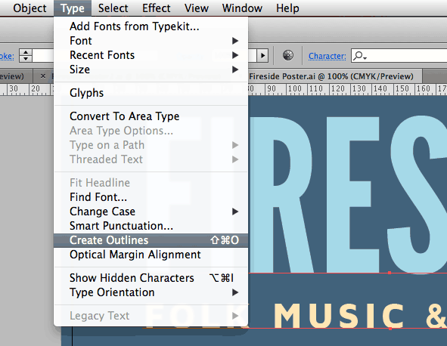The height and width of the screenshot is (346, 447).
Task: Open the opacity flyout arrow button
Action: (262, 56)
